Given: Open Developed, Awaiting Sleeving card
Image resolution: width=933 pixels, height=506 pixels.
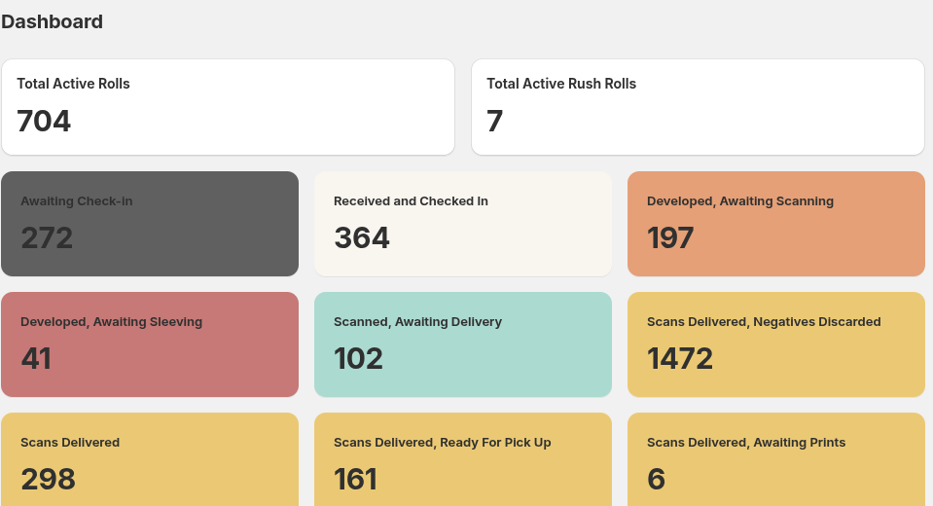Looking at the screenshot, I should point(150,344).
